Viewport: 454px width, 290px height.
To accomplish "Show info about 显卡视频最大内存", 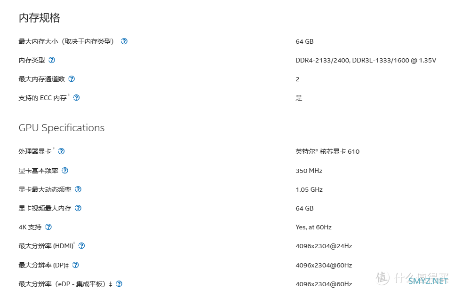I will point(78,208).
